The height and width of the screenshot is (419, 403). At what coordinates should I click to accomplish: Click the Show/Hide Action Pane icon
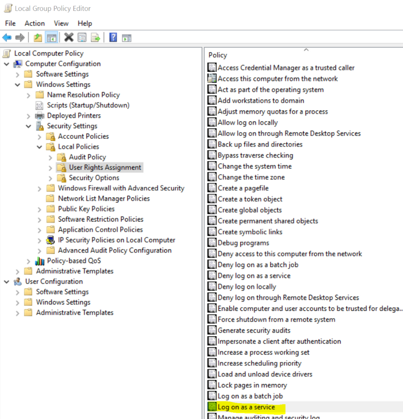coord(127,37)
